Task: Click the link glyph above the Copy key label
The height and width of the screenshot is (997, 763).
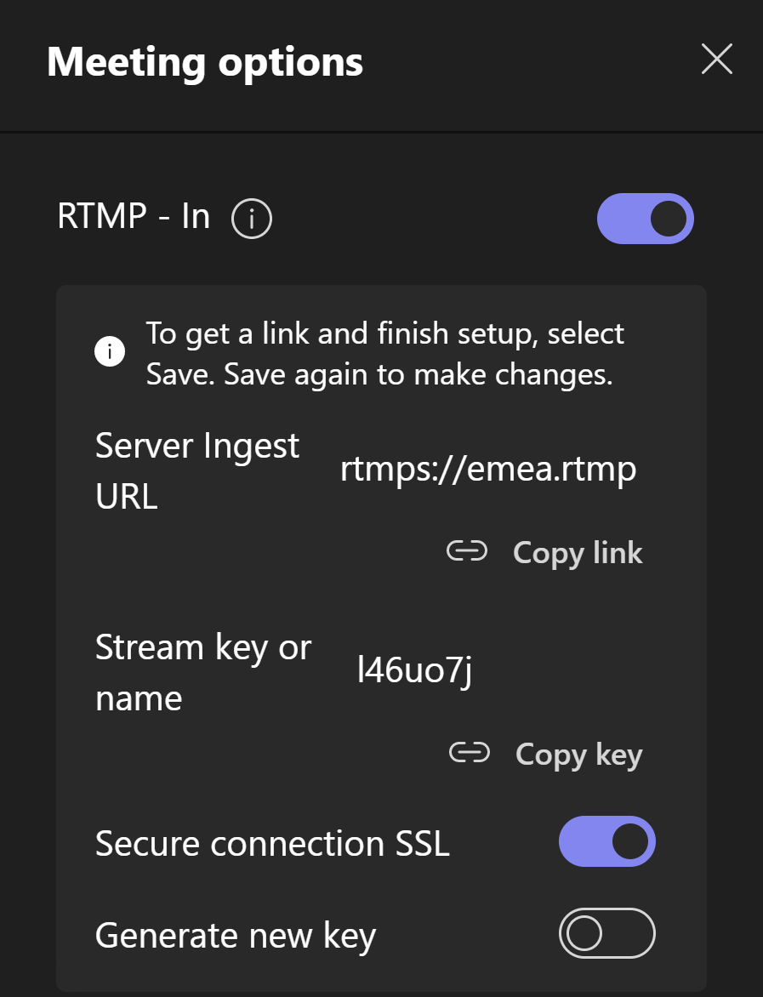Action: [468, 753]
